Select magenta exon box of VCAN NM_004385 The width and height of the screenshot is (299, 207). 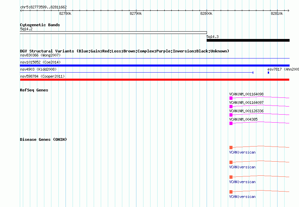click(231, 123)
